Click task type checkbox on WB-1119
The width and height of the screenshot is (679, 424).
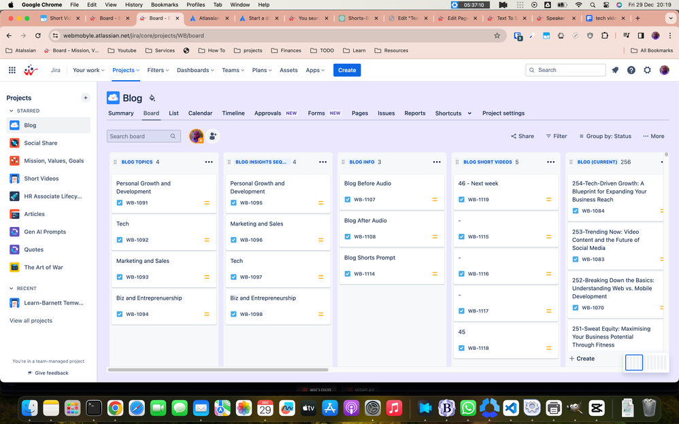[x=461, y=200]
